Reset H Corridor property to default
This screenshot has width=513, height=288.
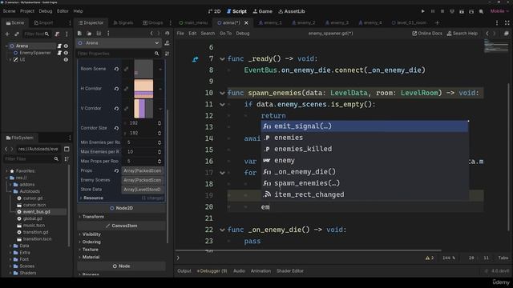(116, 89)
